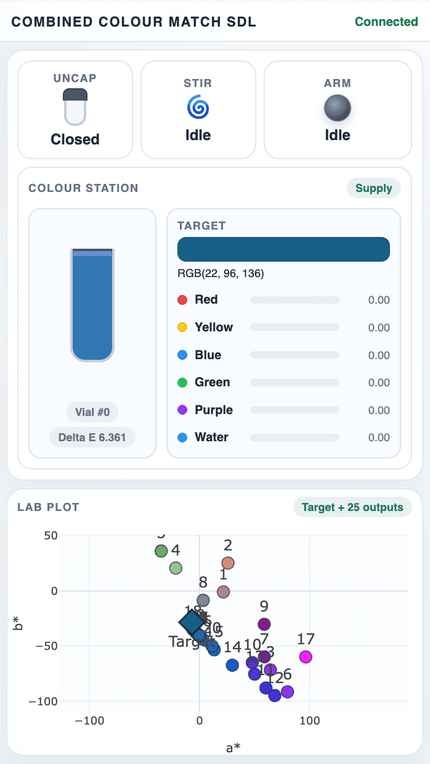Click the Delta E 6.361 badge

(92, 437)
